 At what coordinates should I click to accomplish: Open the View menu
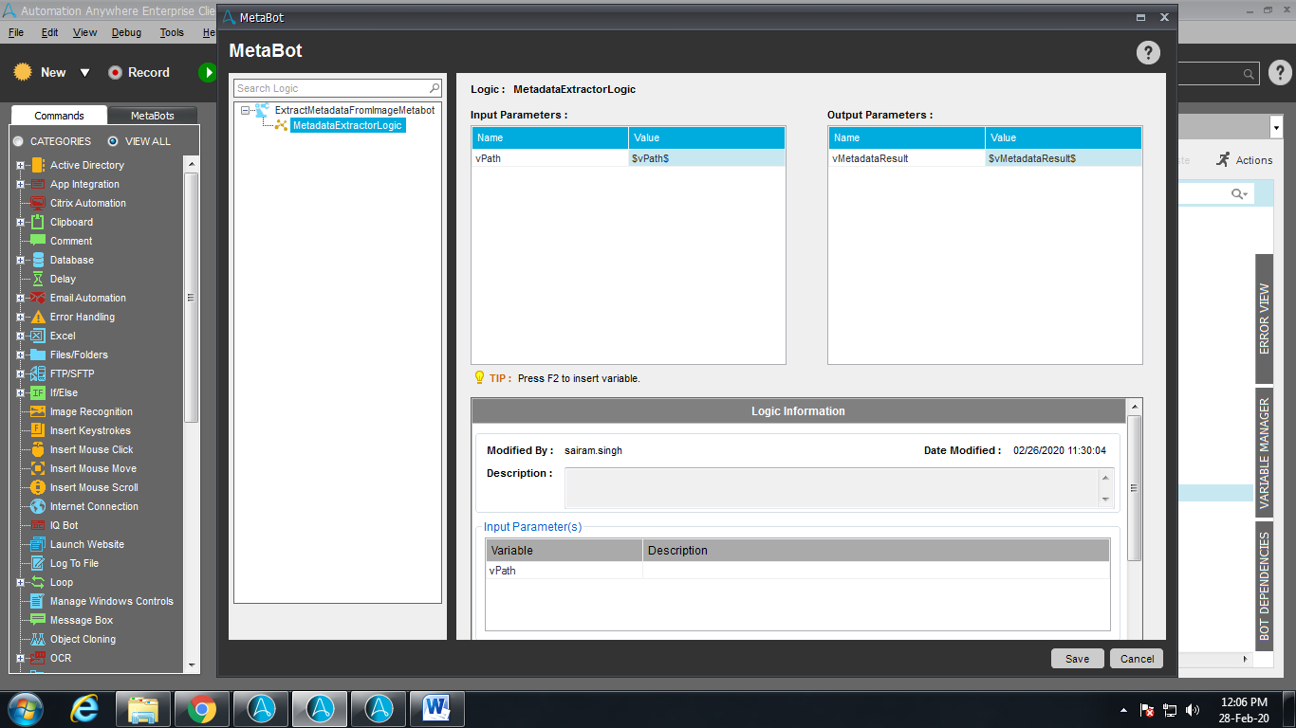[x=85, y=32]
